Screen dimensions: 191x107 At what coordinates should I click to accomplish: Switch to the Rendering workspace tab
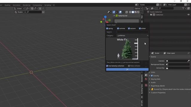point(27,5)
